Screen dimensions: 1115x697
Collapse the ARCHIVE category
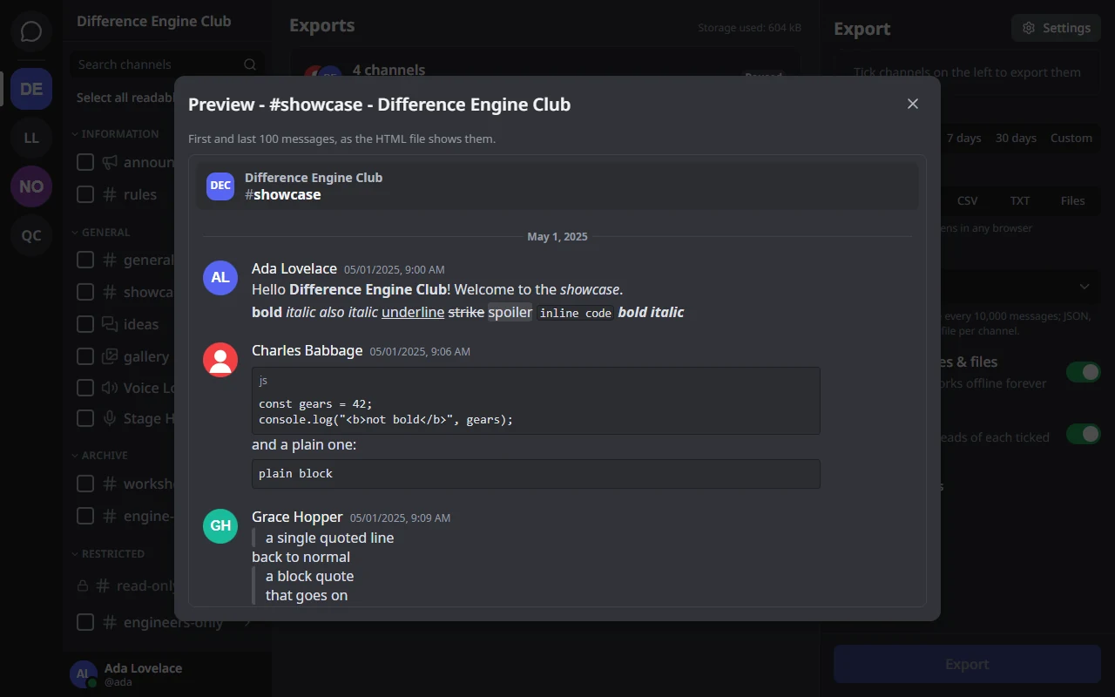click(x=99, y=456)
